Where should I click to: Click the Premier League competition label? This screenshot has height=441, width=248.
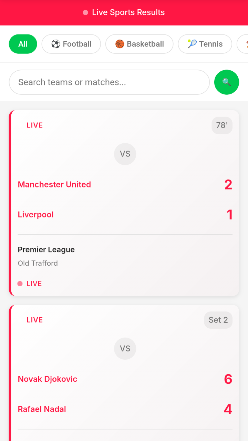(x=46, y=249)
